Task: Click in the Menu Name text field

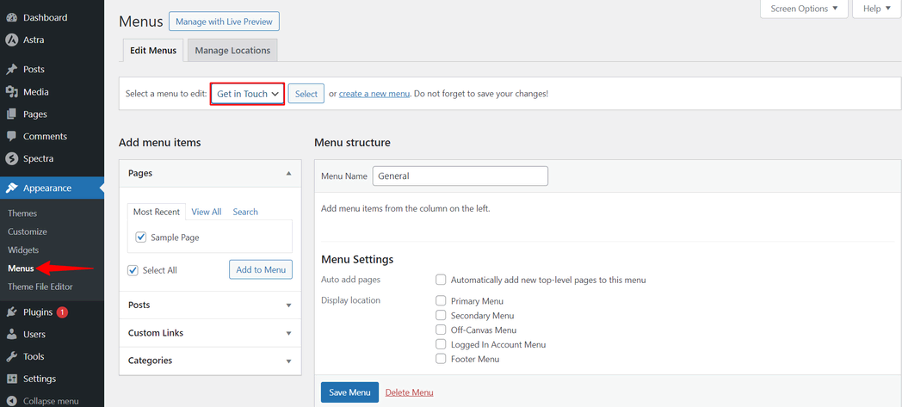Action: pyautogui.click(x=460, y=176)
